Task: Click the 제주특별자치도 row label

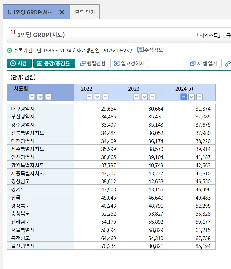Action: click(x=27, y=149)
